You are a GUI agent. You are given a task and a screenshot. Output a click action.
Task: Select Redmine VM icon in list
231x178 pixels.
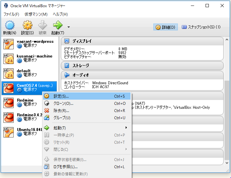coord(8,103)
